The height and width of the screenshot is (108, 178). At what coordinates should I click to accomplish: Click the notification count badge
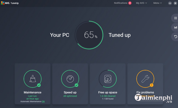(130, 3)
